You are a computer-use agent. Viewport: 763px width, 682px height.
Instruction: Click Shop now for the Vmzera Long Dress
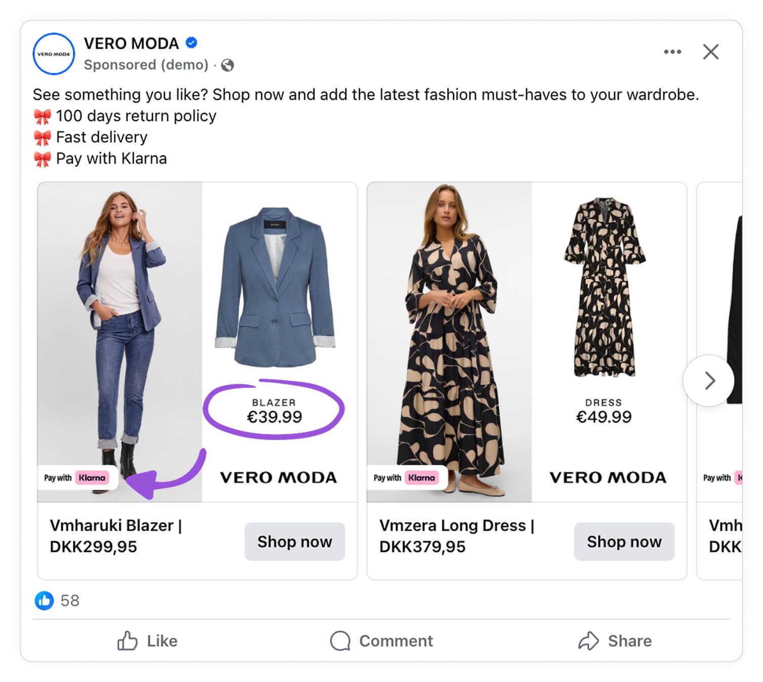[x=624, y=541]
